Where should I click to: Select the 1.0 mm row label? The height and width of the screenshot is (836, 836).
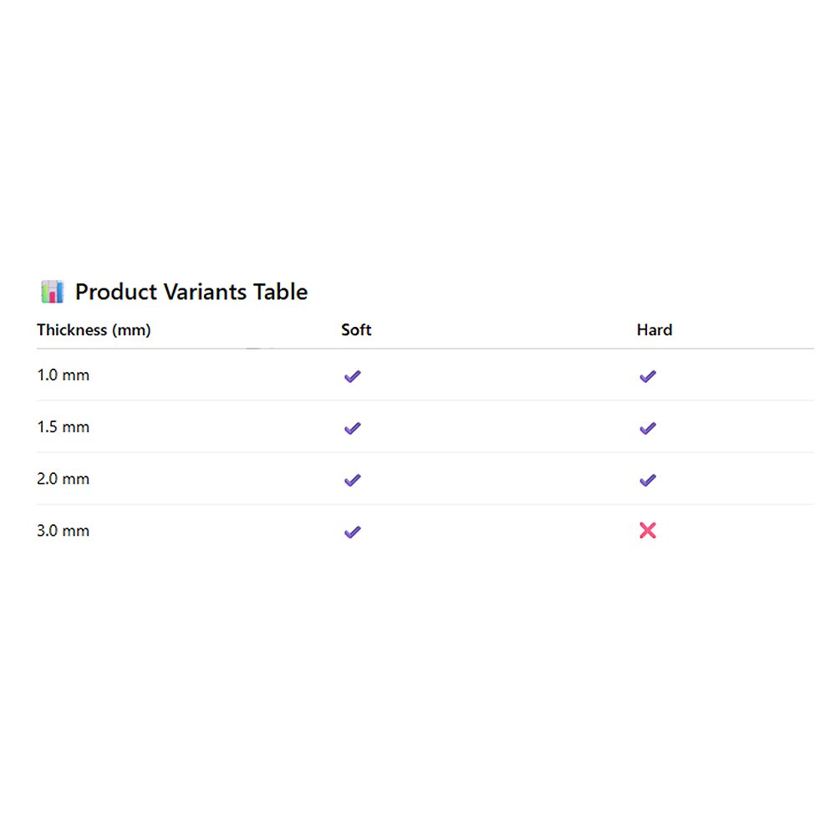[x=64, y=375]
